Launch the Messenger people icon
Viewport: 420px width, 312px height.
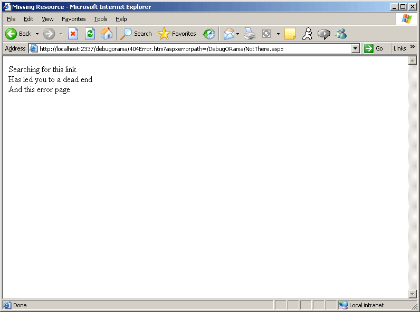coord(341,34)
